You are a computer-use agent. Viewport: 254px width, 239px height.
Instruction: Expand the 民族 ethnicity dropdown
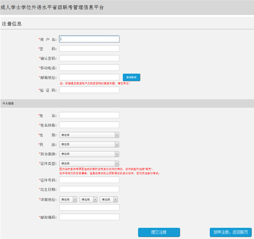[89, 144]
